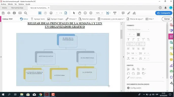Click Agregar texto tool
Screen dimensions: 174x97
38,19
